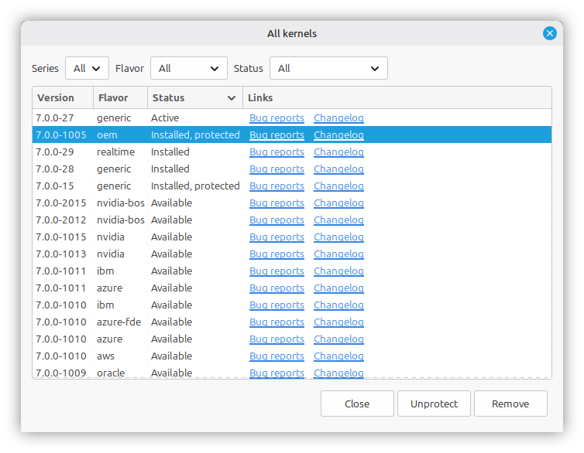Open Bug reports for 7.0.0-15 generic
584x453 pixels.
(277, 186)
